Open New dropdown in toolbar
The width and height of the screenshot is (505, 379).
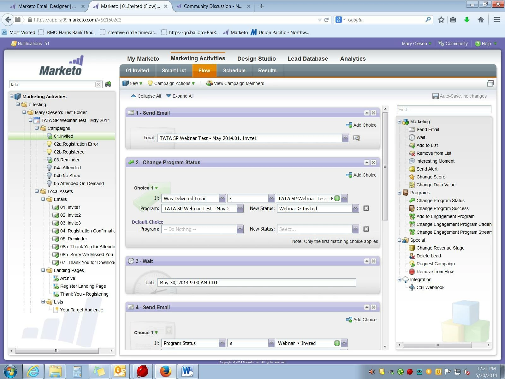point(133,83)
